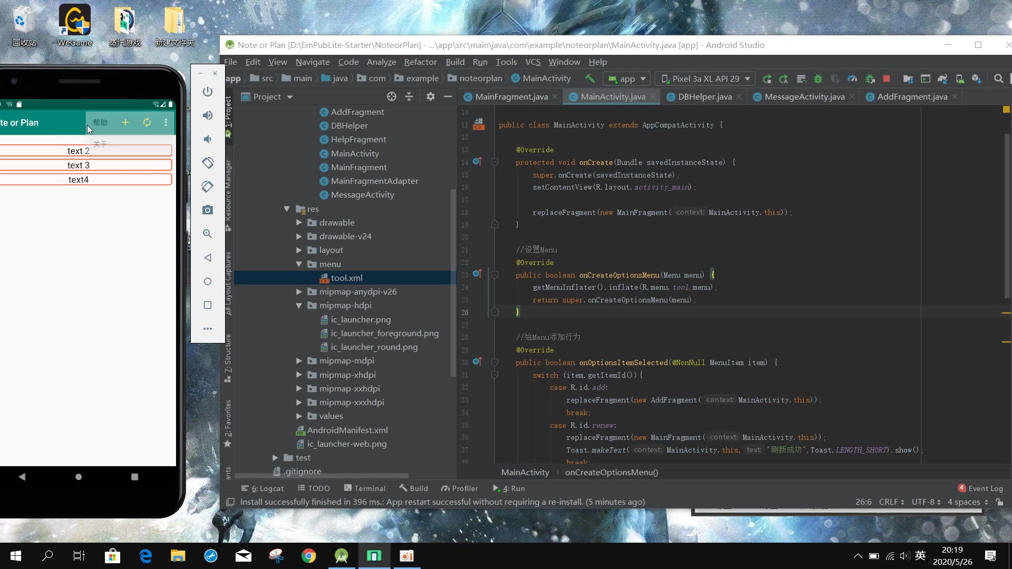Click the refresh icon in app toolbar
Screen dimensions: 1012x569
(147, 122)
